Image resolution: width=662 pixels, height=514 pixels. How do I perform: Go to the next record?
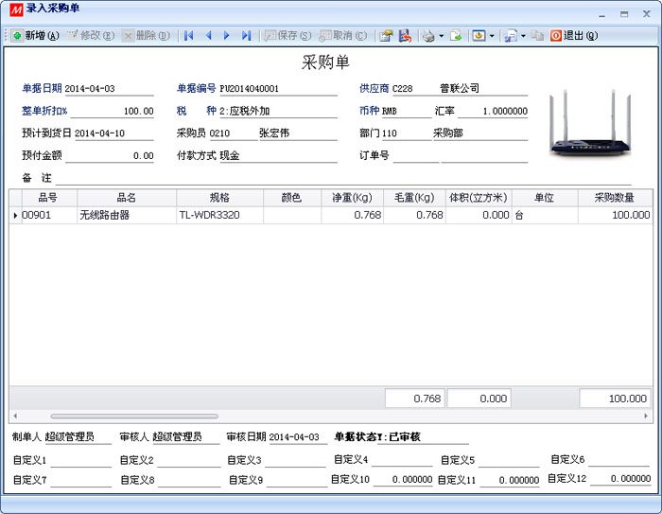tap(227, 36)
